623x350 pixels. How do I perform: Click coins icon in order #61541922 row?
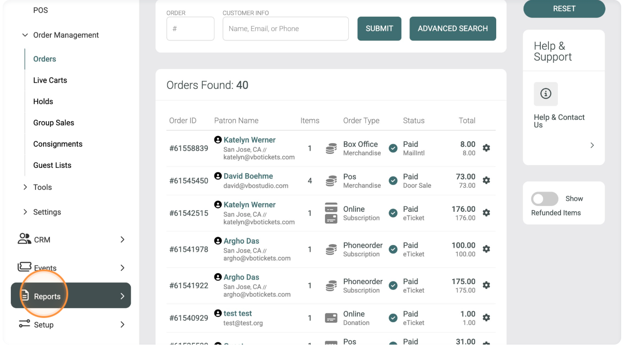331,286
